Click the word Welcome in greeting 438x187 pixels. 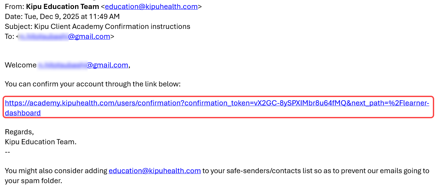[21, 65]
